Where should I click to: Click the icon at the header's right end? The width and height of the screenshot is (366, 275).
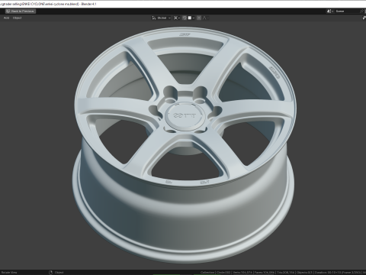[x=364, y=18]
